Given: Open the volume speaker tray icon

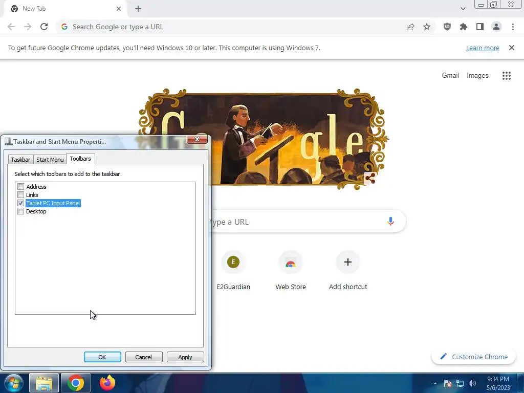Looking at the screenshot, I should point(472,383).
